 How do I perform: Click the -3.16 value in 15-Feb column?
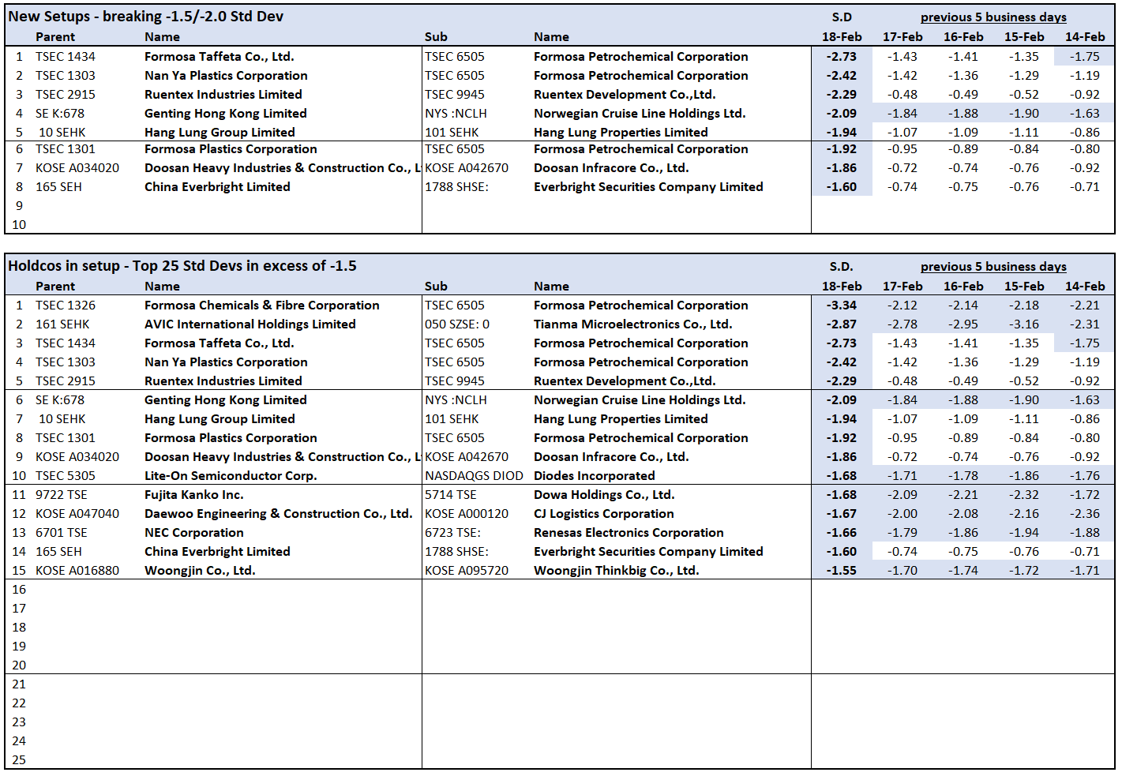1023,324
